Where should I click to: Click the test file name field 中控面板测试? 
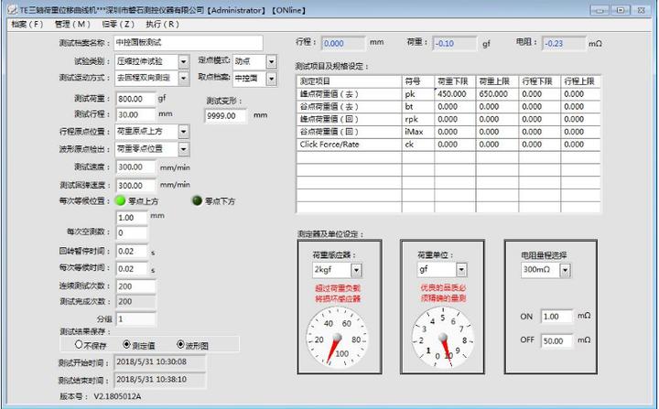pyautogui.click(x=189, y=43)
